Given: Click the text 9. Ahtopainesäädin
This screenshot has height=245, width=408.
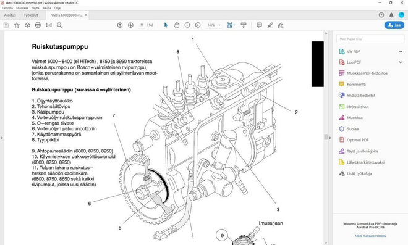Looking at the screenshot, I should 53,151.
